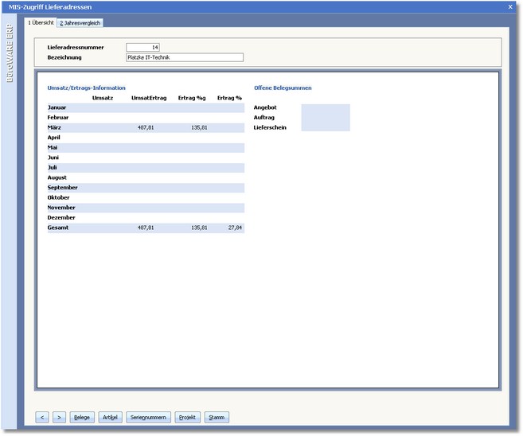The image size is (523, 436).
Task: Open Stamm data button
Action: coord(217,417)
